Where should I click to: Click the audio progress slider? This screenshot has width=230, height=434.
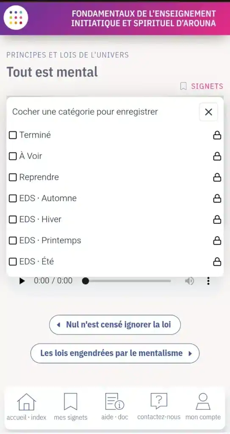pyautogui.click(x=128, y=281)
